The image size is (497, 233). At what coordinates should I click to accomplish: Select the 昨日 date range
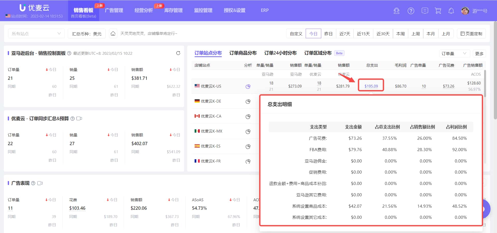328,34
